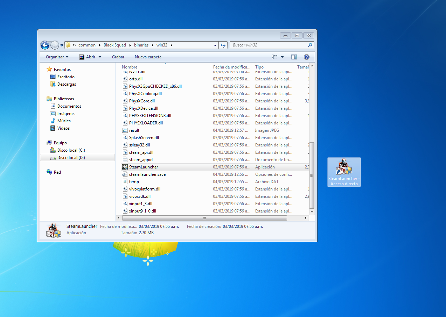The image size is (446, 317).
Task: Click the refresh button next to address bar
Action: pos(223,45)
